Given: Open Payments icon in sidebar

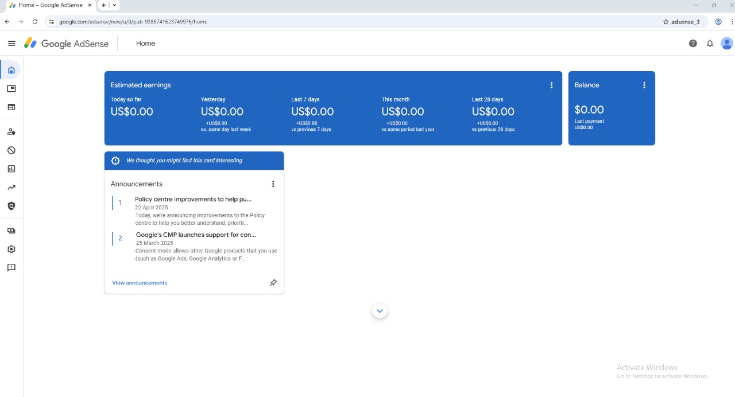Looking at the screenshot, I should tap(11, 231).
